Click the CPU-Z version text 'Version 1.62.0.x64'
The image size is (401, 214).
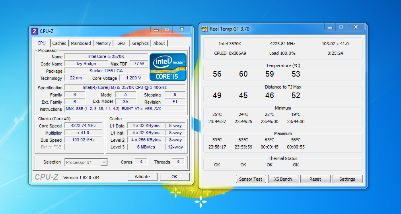81,177
